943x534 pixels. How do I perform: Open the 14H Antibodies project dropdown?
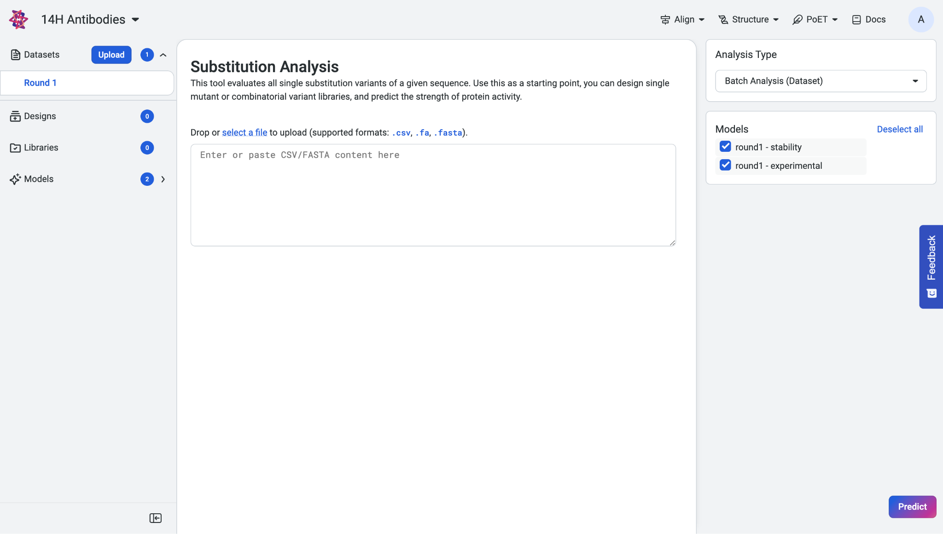tap(90, 19)
